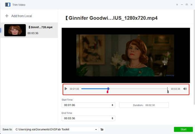Click the video title Ginnifer Goodwi...IUS_1280x720.mp4
Image resolution: width=195 pixels, height=134 pixels.
(111, 18)
